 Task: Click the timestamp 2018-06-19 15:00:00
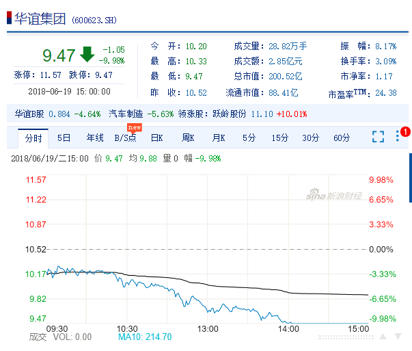[x=70, y=92]
